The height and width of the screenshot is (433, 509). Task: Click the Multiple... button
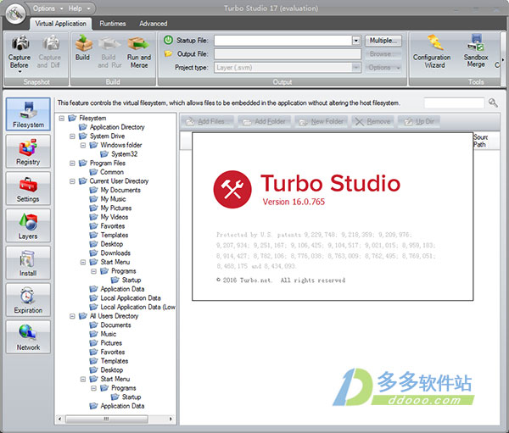tap(383, 40)
